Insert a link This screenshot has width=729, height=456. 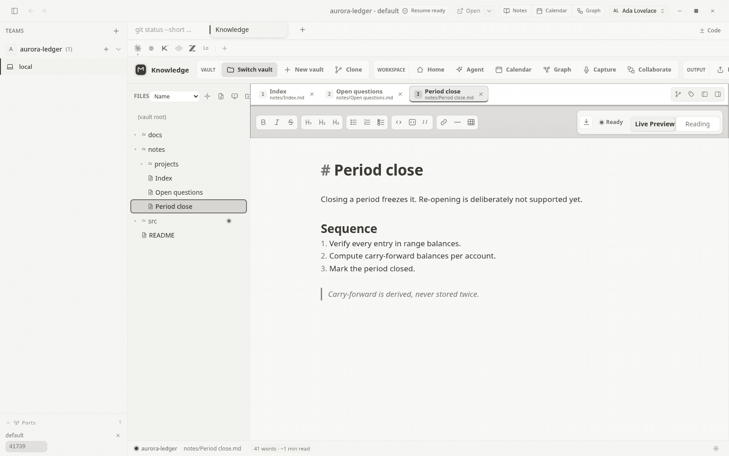point(444,122)
